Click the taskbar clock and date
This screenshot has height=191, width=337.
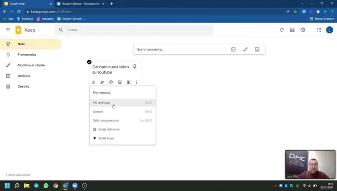click(x=327, y=186)
